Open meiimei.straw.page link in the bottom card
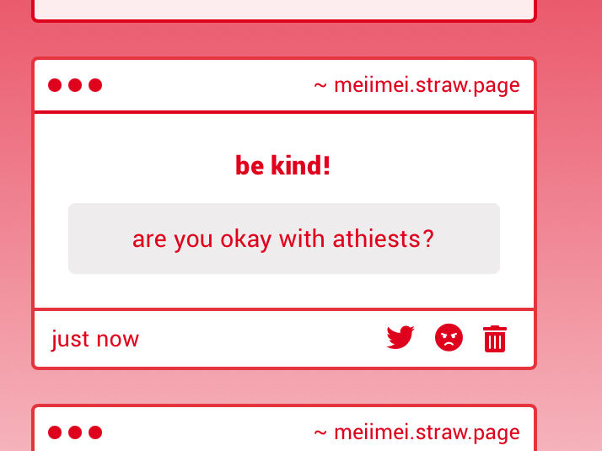This screenshot has width=602, height=451. click(x=427, y=433)
